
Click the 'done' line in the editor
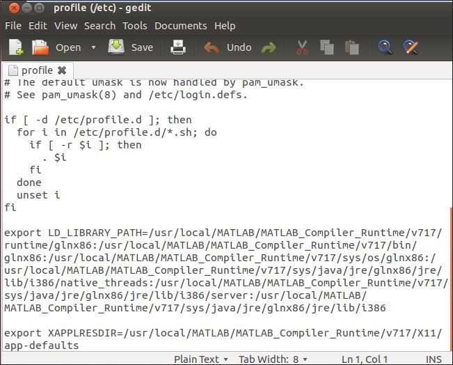click(x=29, y=182)
